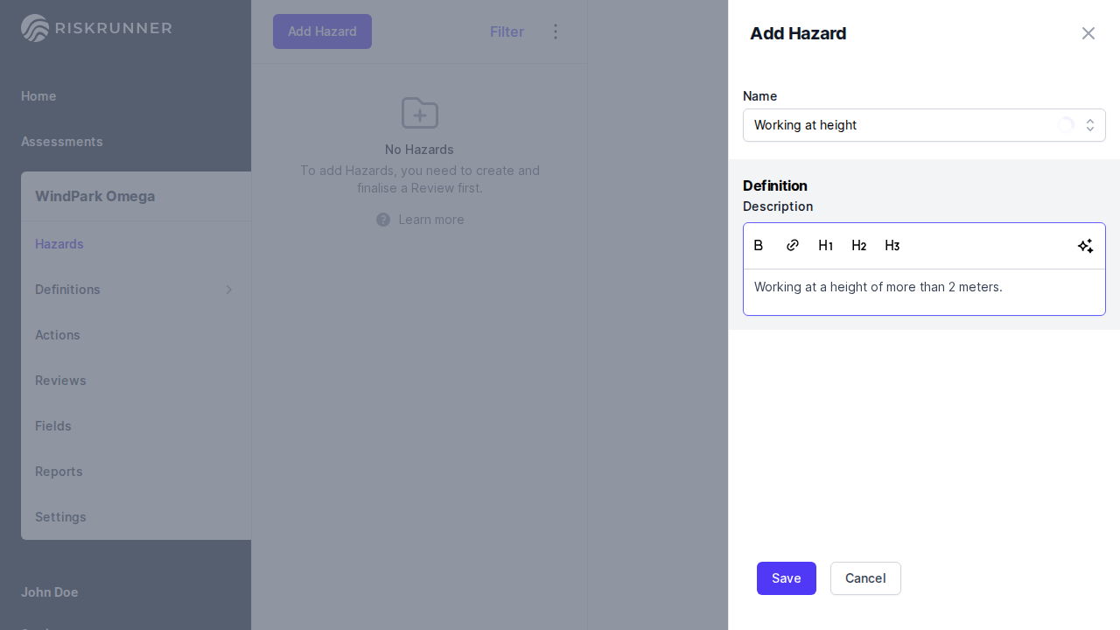Viewport: 1120px width, 630px height.
Task: Click the Bold formatting icon
Action: coord(759,246)
